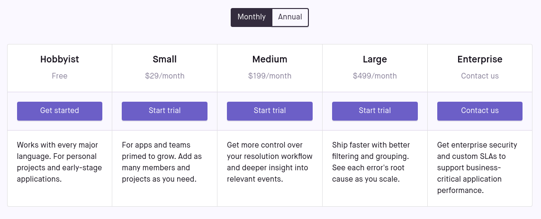Click the Hobbyist plan description text
This screenshot has width=541, height=219.
point(59,162)
